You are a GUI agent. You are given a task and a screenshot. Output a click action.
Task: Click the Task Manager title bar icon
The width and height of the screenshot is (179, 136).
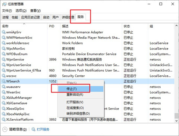[x=4, y=4]
